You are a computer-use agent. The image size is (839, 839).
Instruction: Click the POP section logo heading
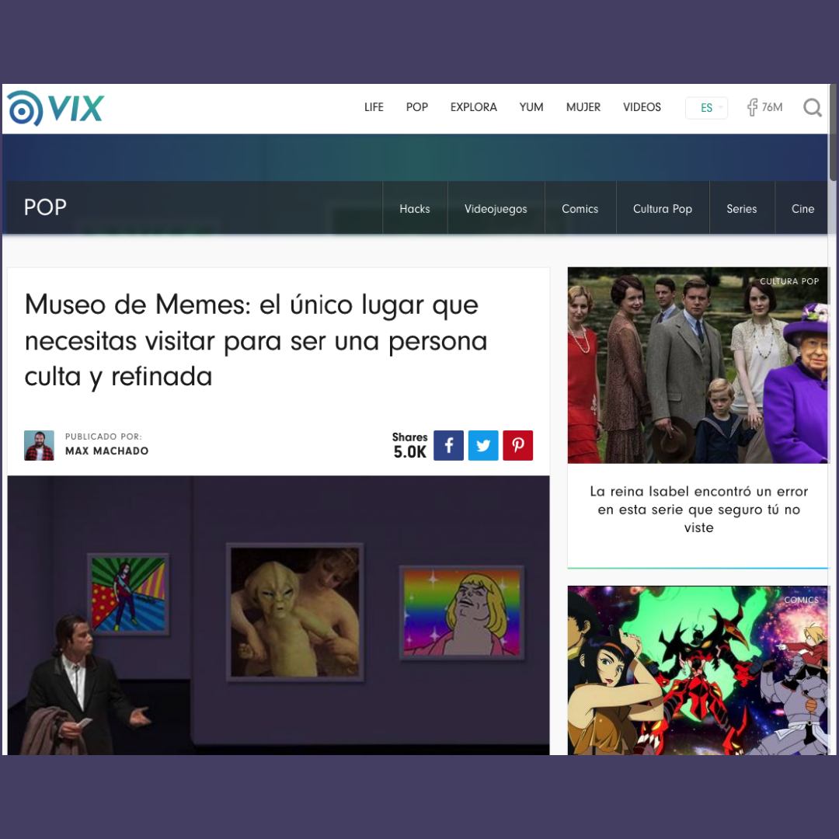[45, 207]
